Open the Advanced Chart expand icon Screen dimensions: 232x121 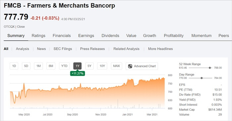click(130, 66)
